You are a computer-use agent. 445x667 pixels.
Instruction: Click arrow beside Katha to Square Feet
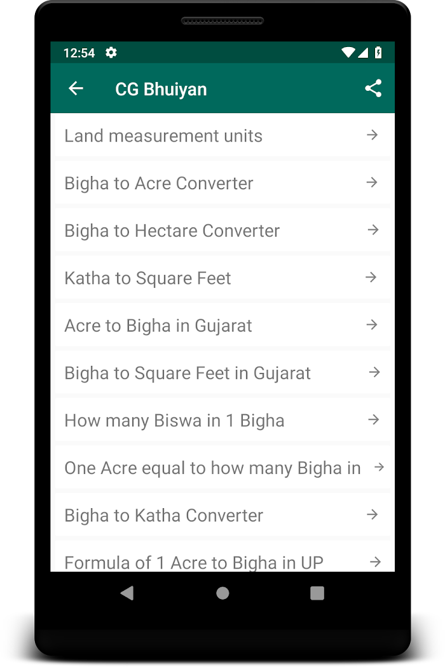[x=371, y=278]
